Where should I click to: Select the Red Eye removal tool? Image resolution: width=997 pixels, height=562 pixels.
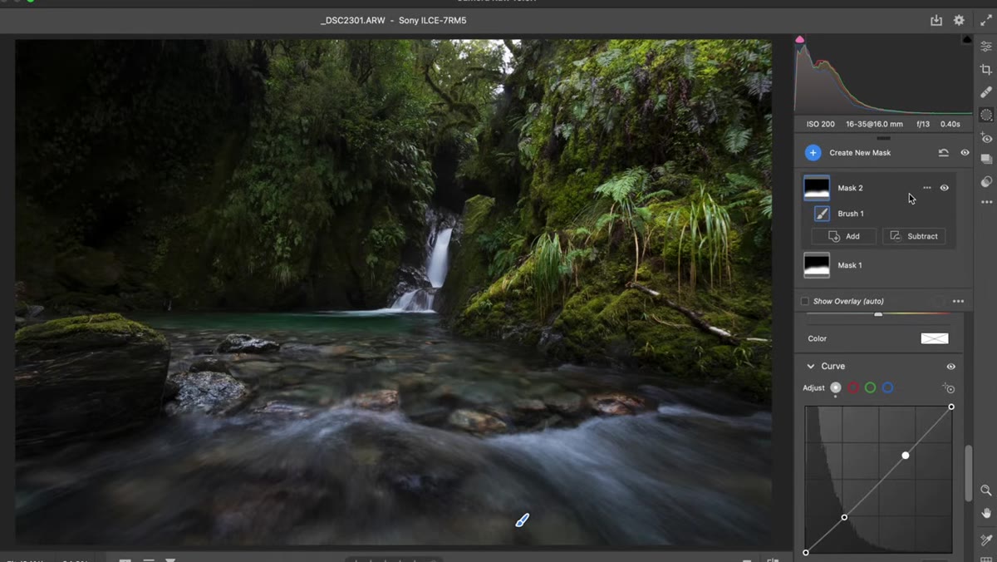986,137
